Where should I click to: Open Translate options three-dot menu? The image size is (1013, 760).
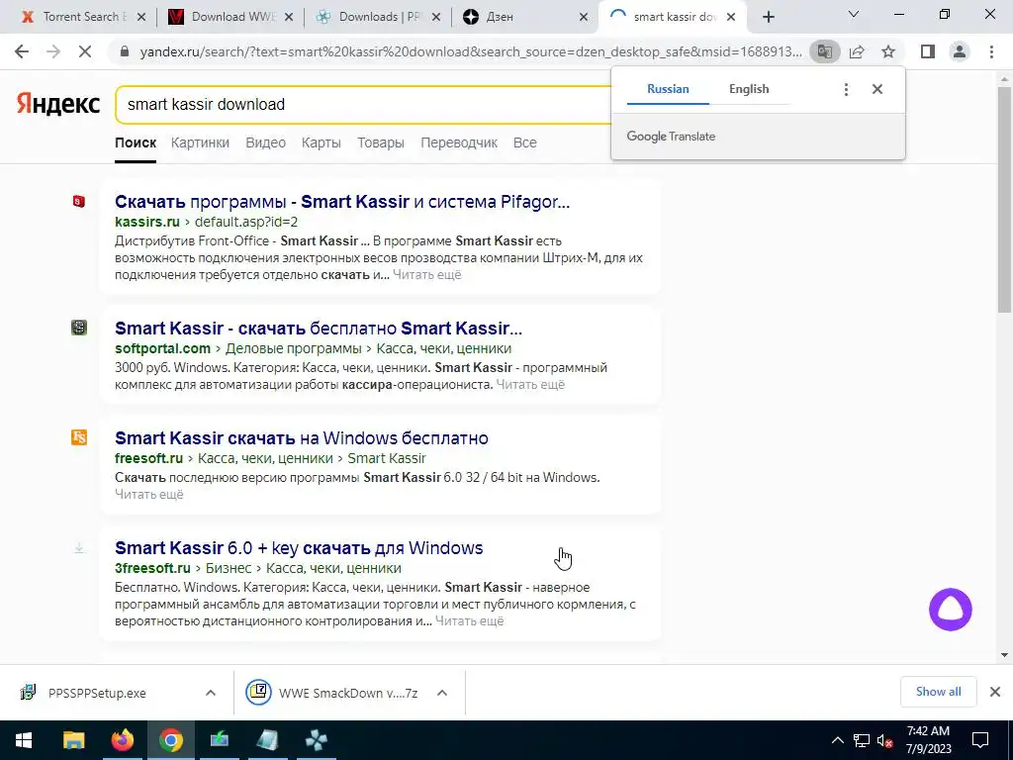click(846, 89)
